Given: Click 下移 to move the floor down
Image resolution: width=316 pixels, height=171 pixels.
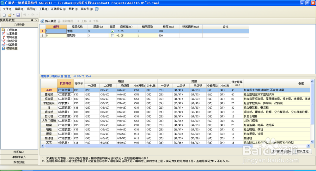Looking at the screenshot, I should click(x=94, y=21).
